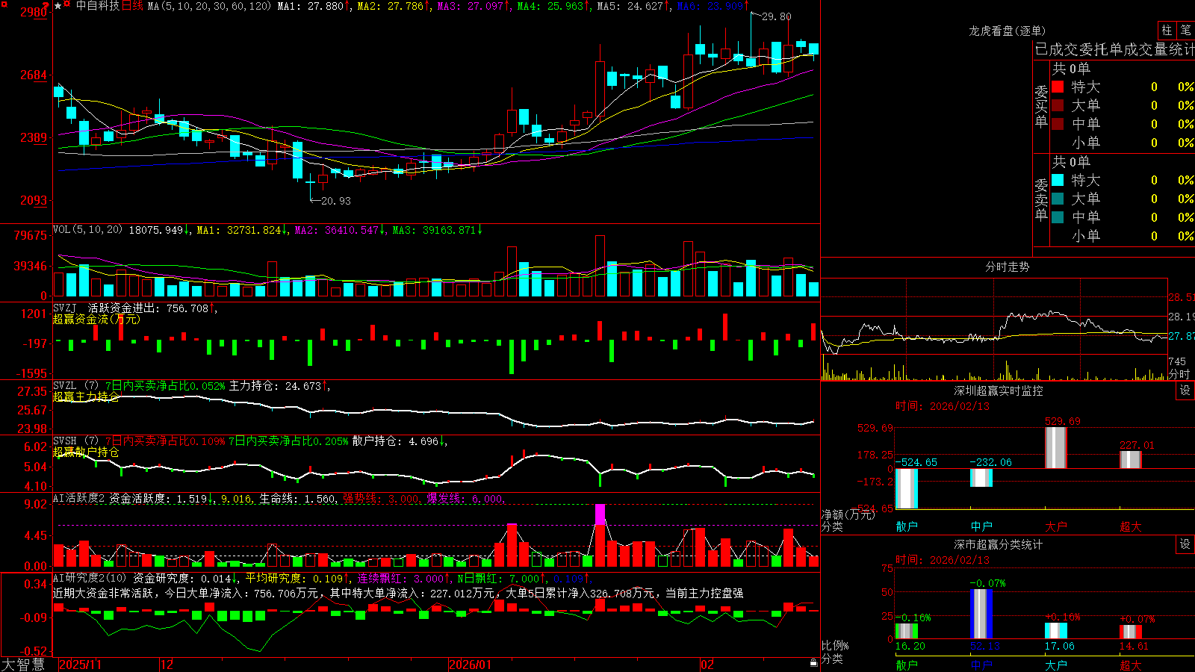
Task: Click the magenta 爆发线: 6.000 label
Action: click(465, 498)
